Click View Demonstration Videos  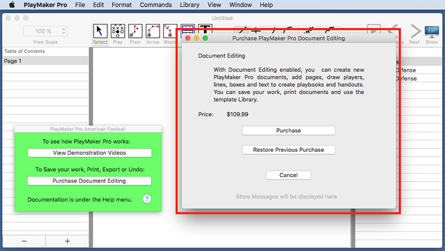(89, 153)
